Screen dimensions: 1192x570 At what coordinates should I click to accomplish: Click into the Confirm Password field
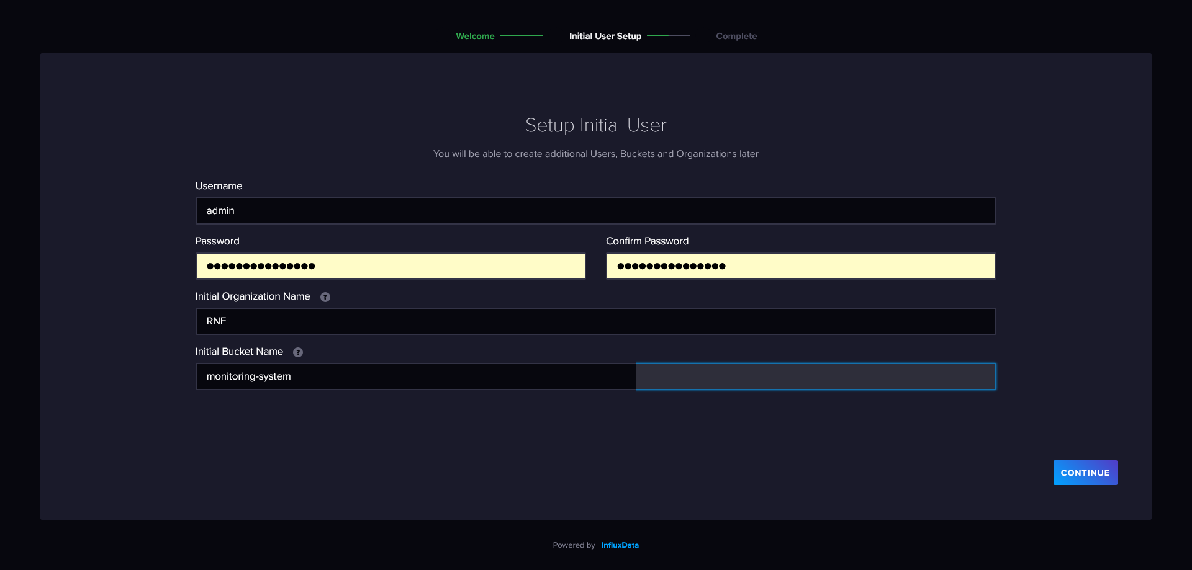[x=800, y=266]
